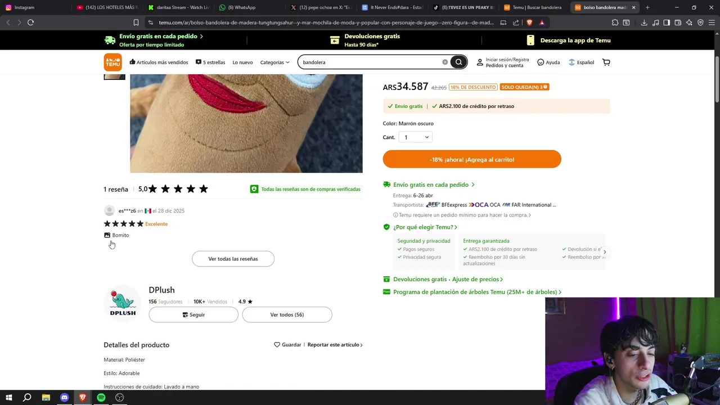Screen dimensions: 720x405
Task: Open the Español language selector
Action: [581, 62]
